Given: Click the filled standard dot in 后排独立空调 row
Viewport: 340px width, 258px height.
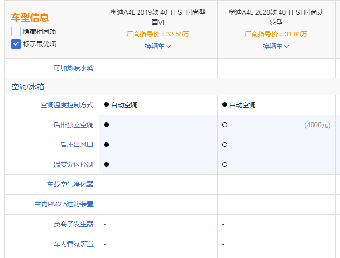Looking at the screenshot, I should tap(106, 125).
